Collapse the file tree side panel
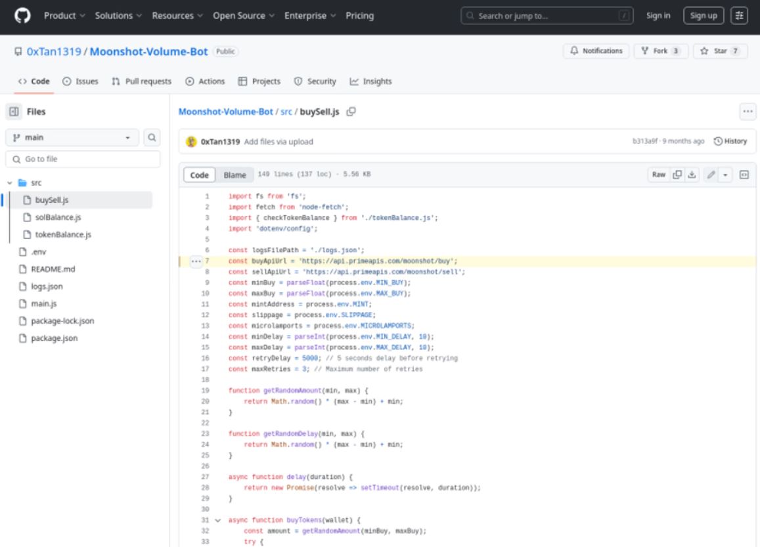 [14, 112]
